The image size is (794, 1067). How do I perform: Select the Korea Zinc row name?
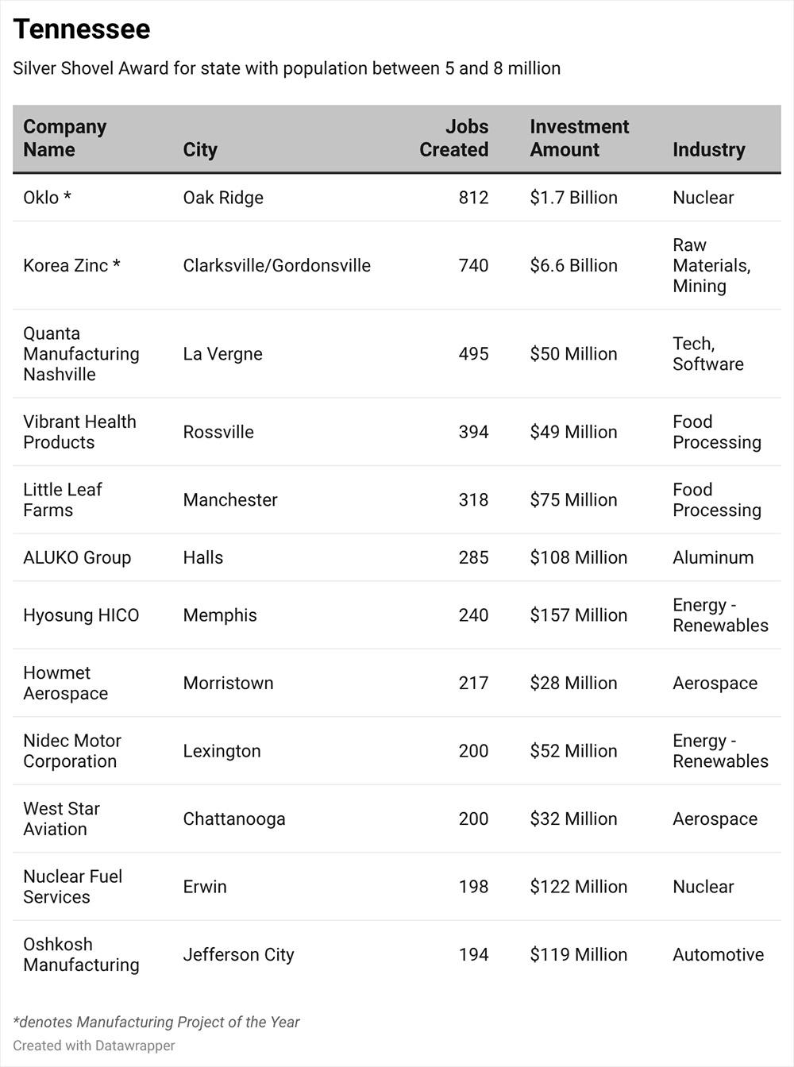pos(71,266)
